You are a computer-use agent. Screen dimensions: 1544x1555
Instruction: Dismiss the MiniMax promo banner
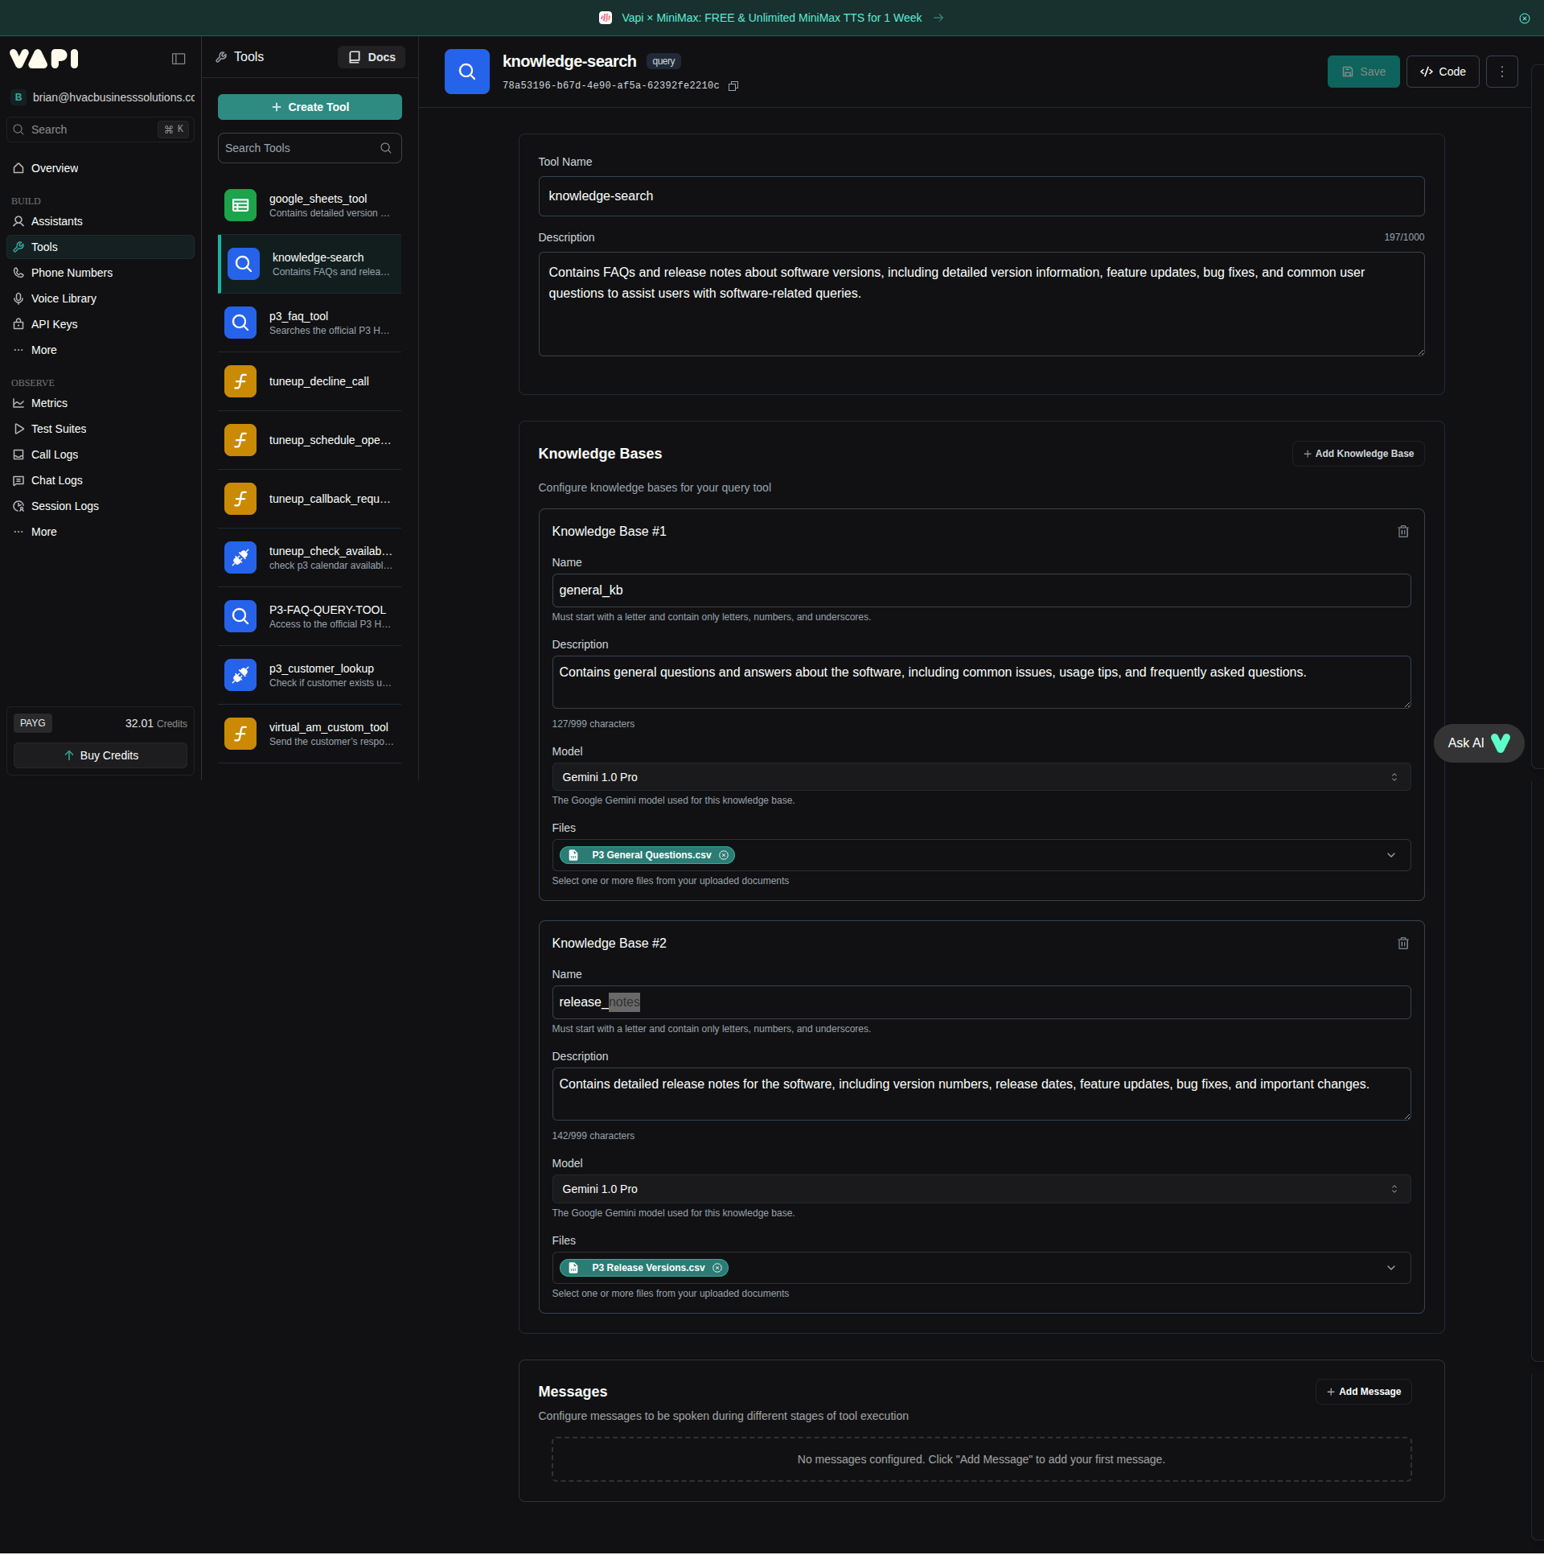point(1524,18)
